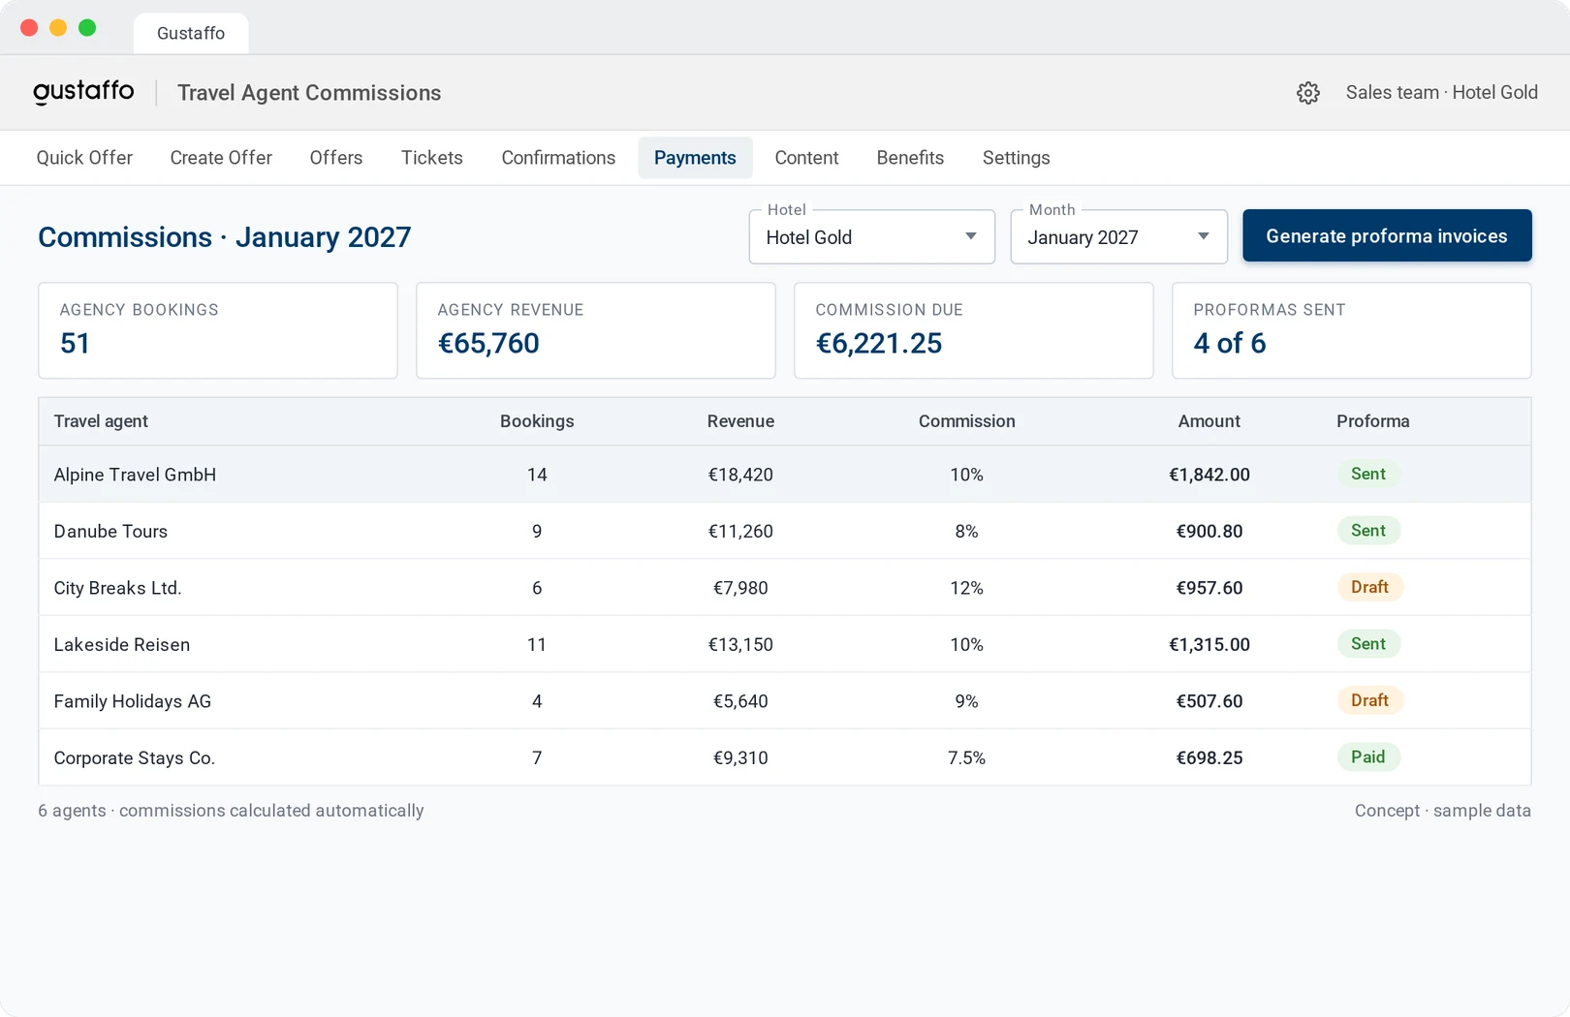Click the 8% commission cell

(x=967, y=532)
